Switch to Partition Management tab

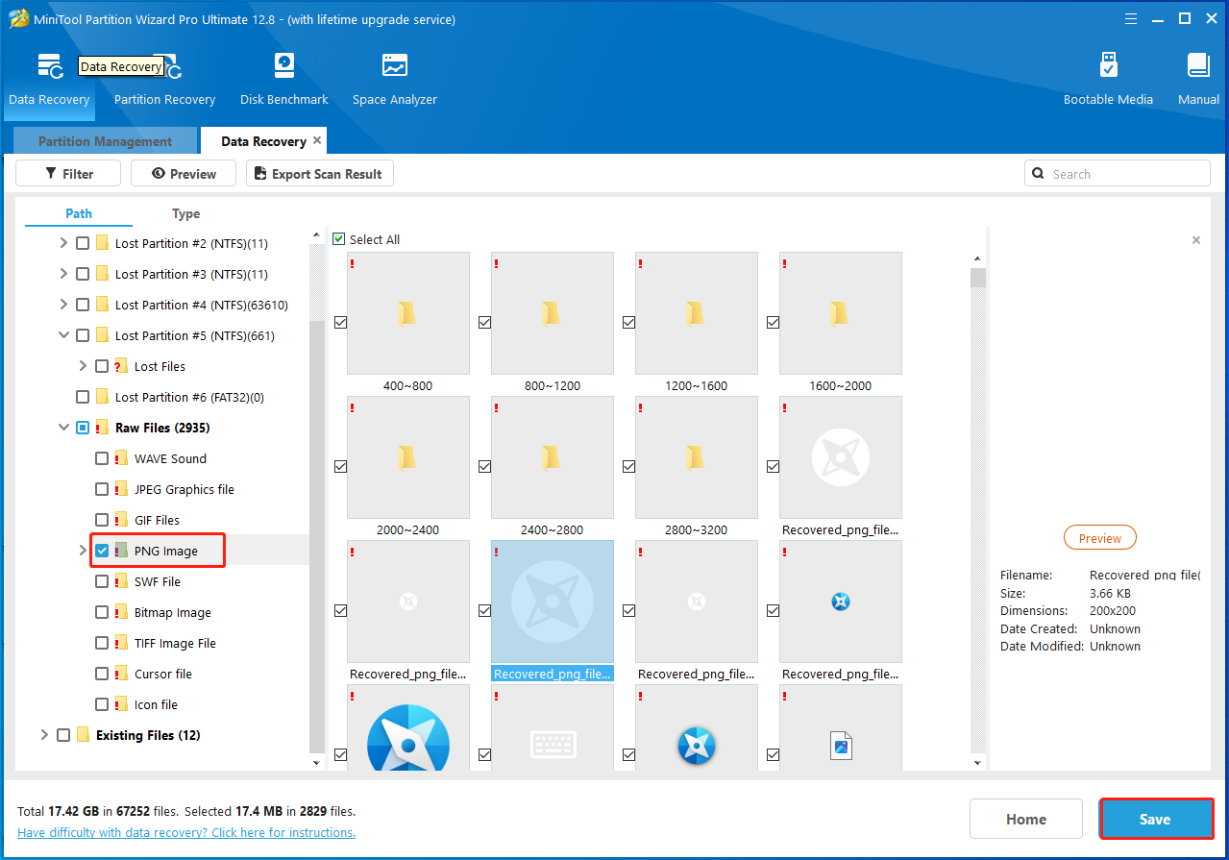[x=105, y=141]
